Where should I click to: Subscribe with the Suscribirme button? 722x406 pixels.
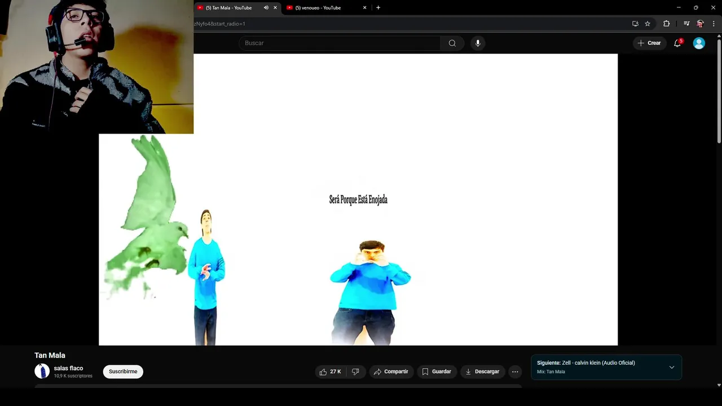tap(123, 372)
